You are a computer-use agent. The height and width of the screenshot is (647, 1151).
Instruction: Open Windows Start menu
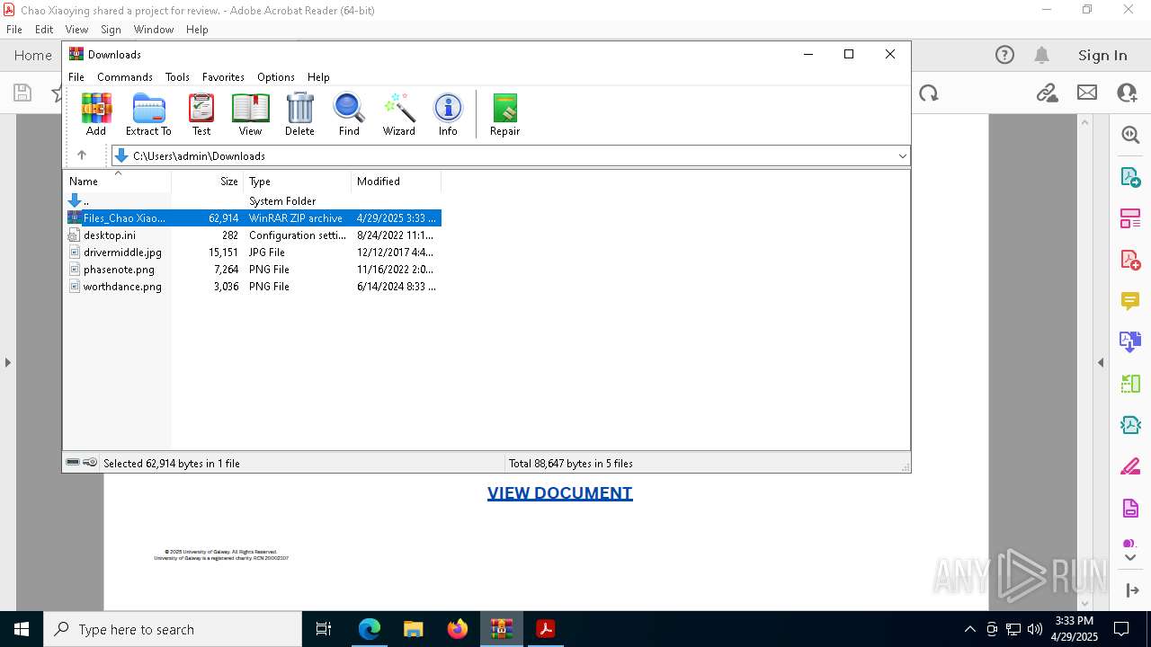pos(22,629)
